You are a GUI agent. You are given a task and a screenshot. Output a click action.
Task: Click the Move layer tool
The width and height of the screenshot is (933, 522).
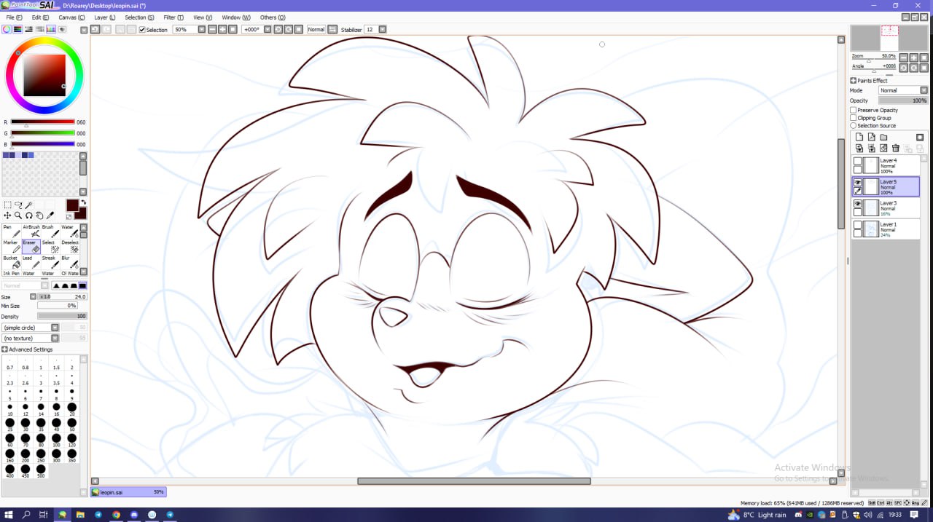7,215
